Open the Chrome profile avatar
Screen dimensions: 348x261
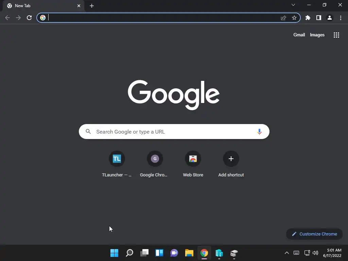click(x=330, y=18)
